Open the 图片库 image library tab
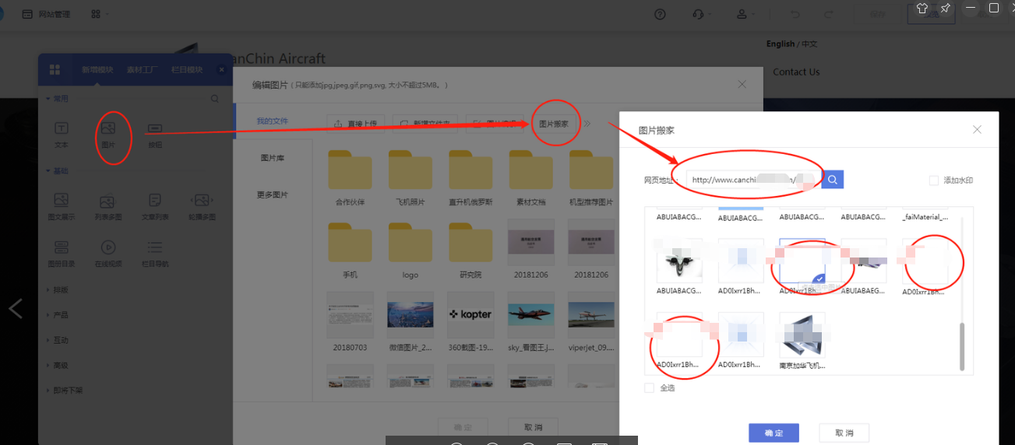1015x445 pixels. 271,158
